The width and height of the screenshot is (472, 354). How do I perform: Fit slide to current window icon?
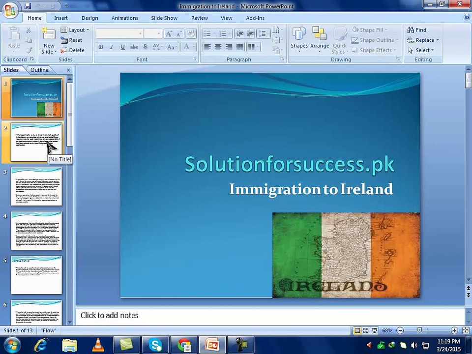466,330
